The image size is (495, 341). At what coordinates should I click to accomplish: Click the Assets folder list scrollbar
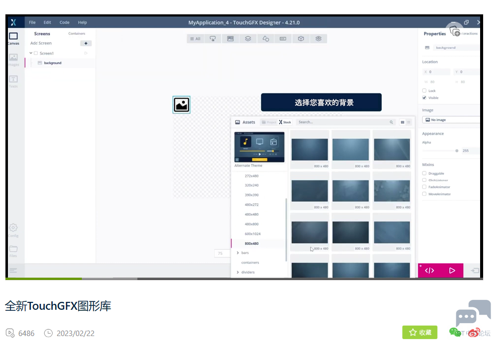click(286, 229)
